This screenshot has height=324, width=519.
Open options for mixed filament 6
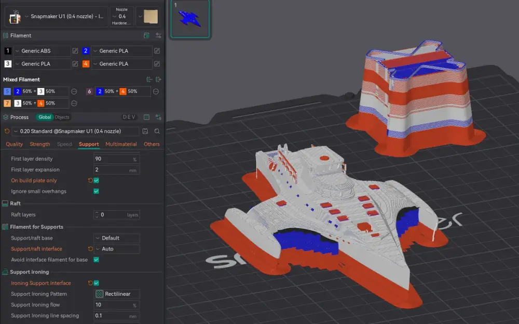pos(156,92)
